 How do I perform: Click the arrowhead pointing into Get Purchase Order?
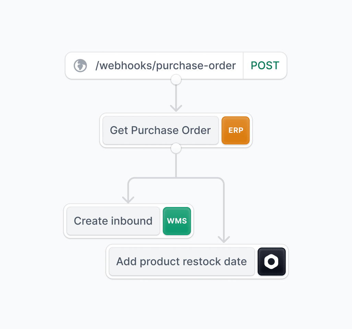176,108
